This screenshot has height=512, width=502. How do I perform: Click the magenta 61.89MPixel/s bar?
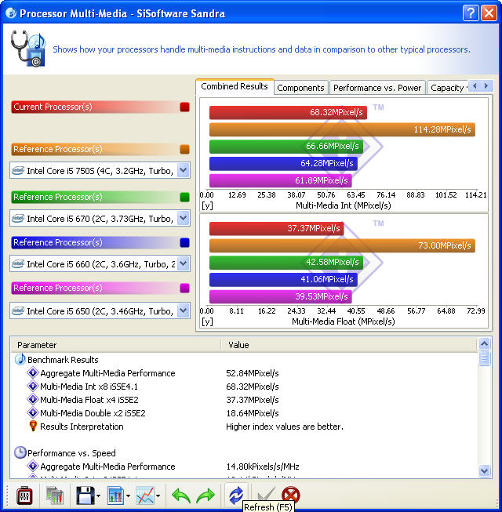click(x=281, y=180)
